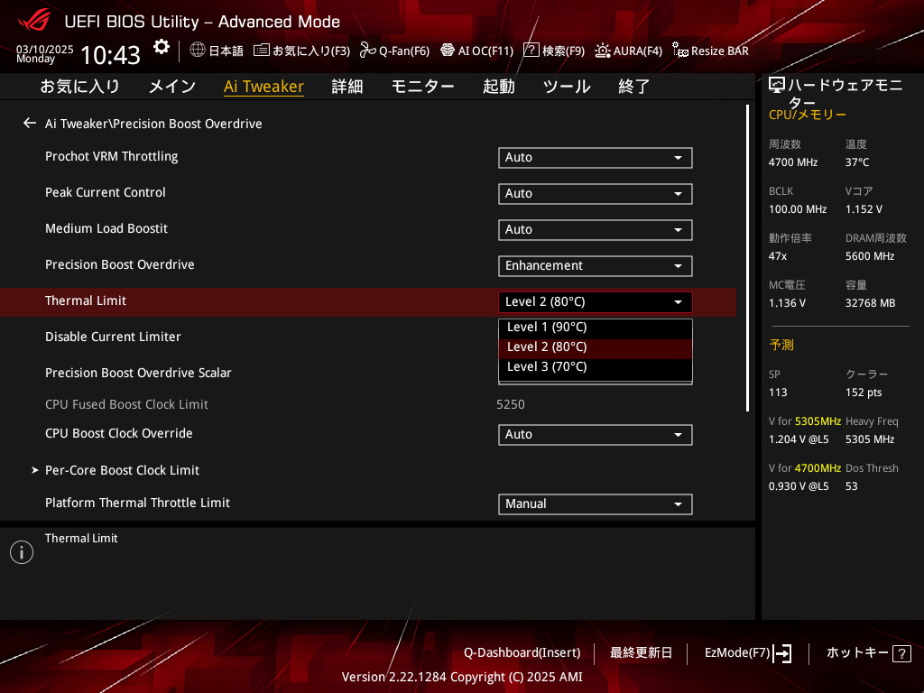Select Precision Boost Overdrive Scalar row

tap(368, 373)
